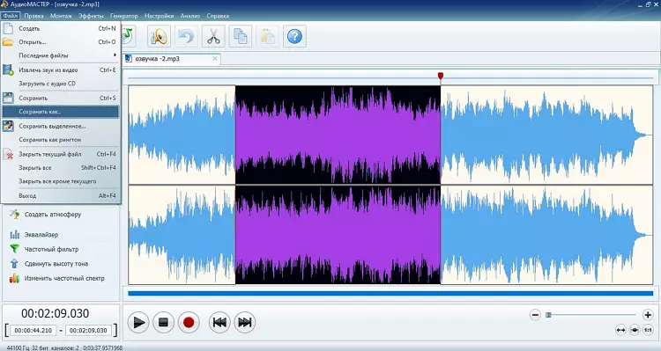Click the speaker/volume toolbar icon

(159, 36)
